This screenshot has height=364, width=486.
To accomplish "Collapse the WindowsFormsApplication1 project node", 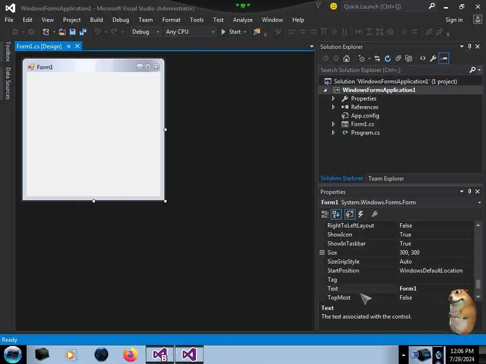I will pos(325,90).
